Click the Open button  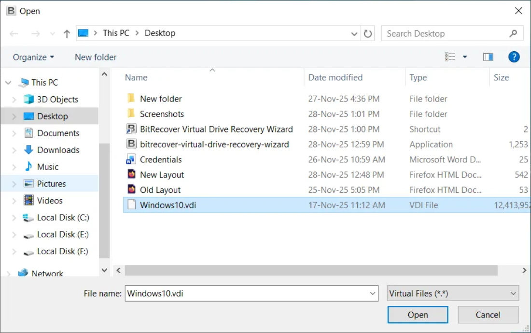coord(418,315)
